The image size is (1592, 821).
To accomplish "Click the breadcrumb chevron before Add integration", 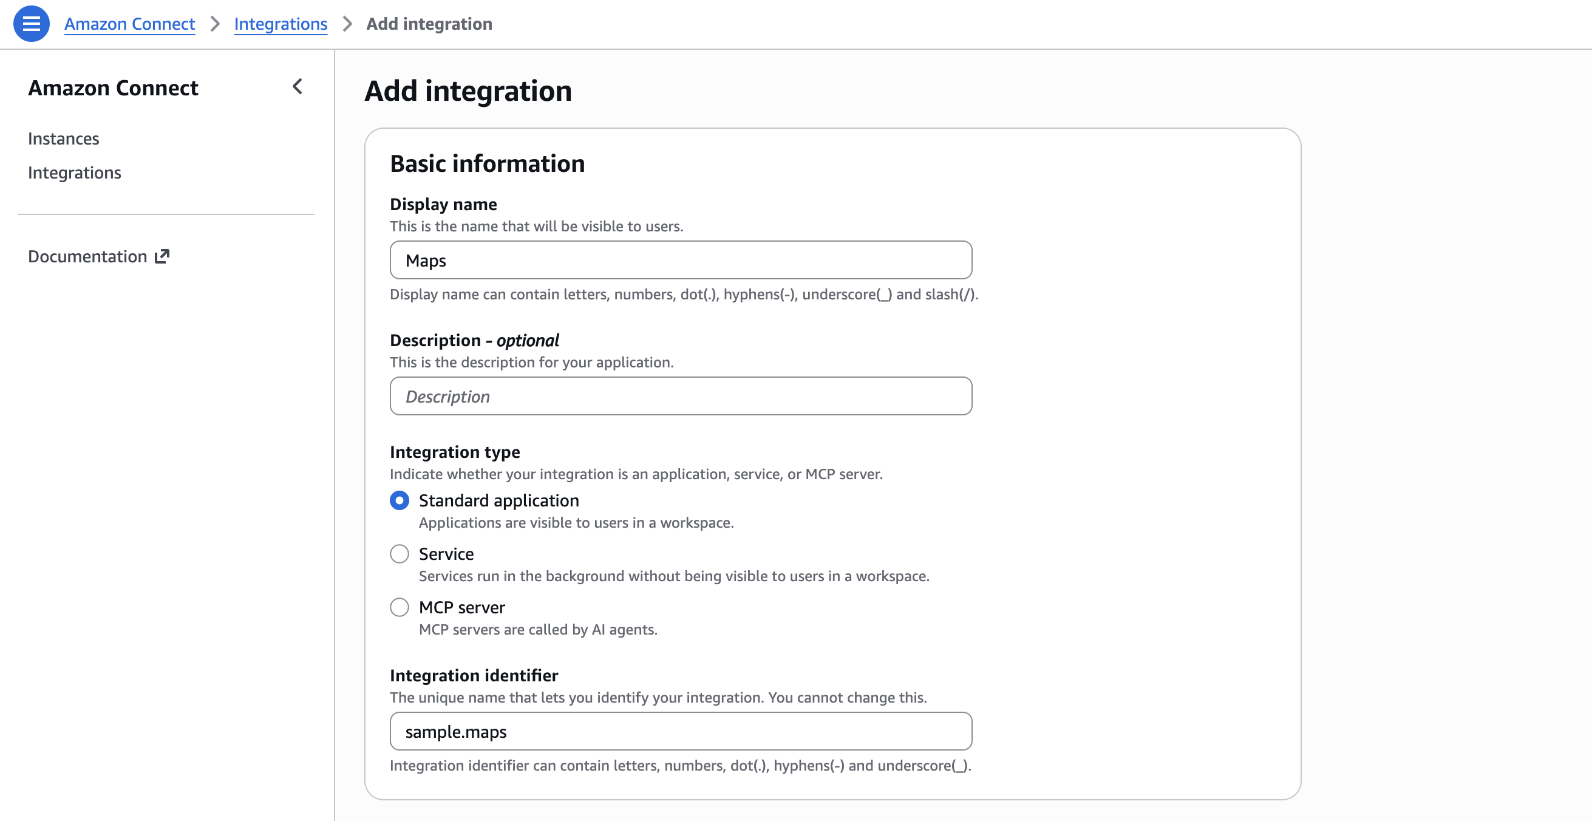I will tap(347, 24).
